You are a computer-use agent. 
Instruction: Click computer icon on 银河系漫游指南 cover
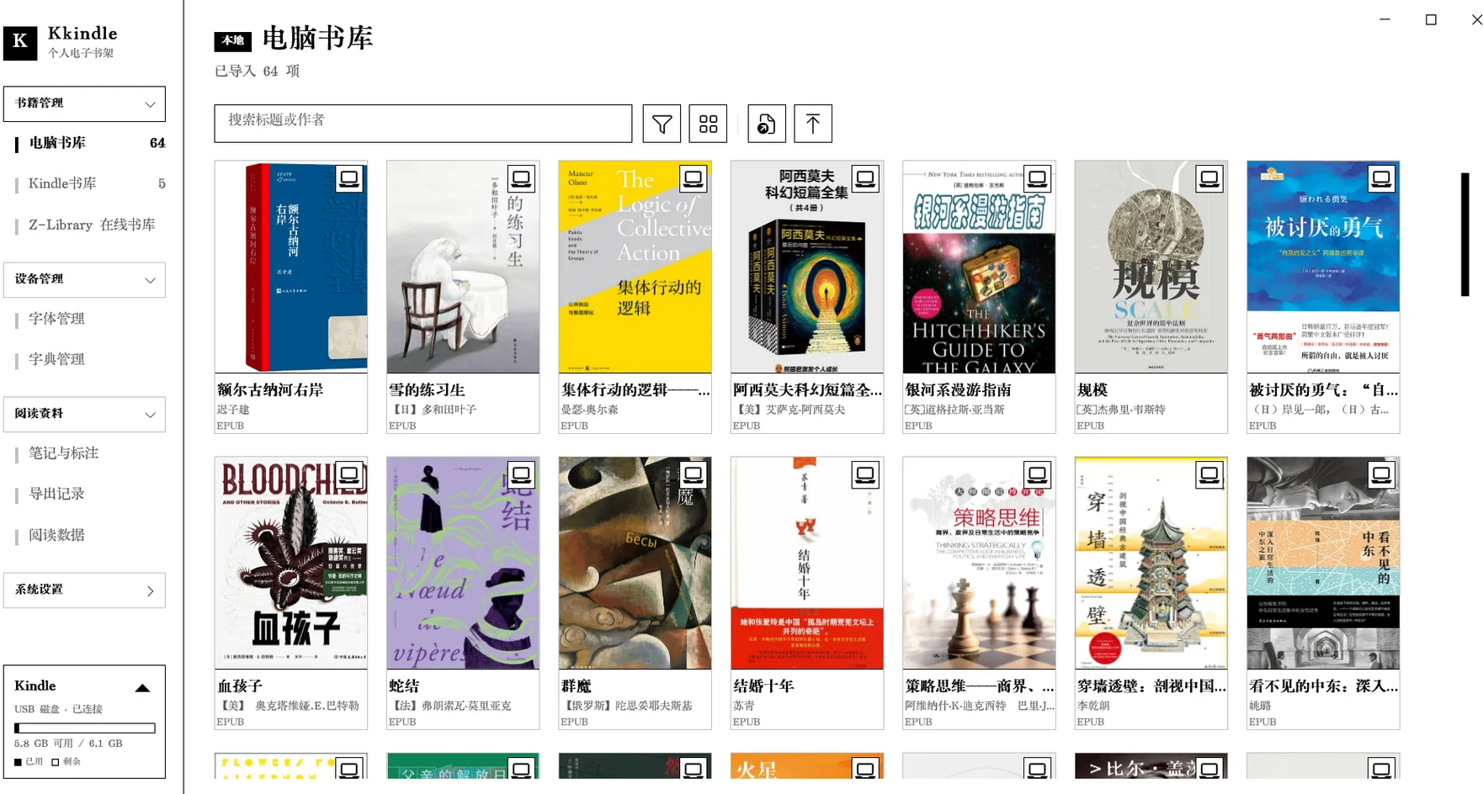(x=1038, y=179)
